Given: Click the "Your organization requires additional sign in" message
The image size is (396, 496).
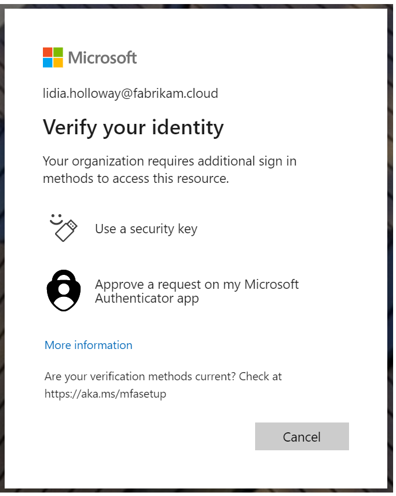Looking at the screenshot, I should (169, 161).
